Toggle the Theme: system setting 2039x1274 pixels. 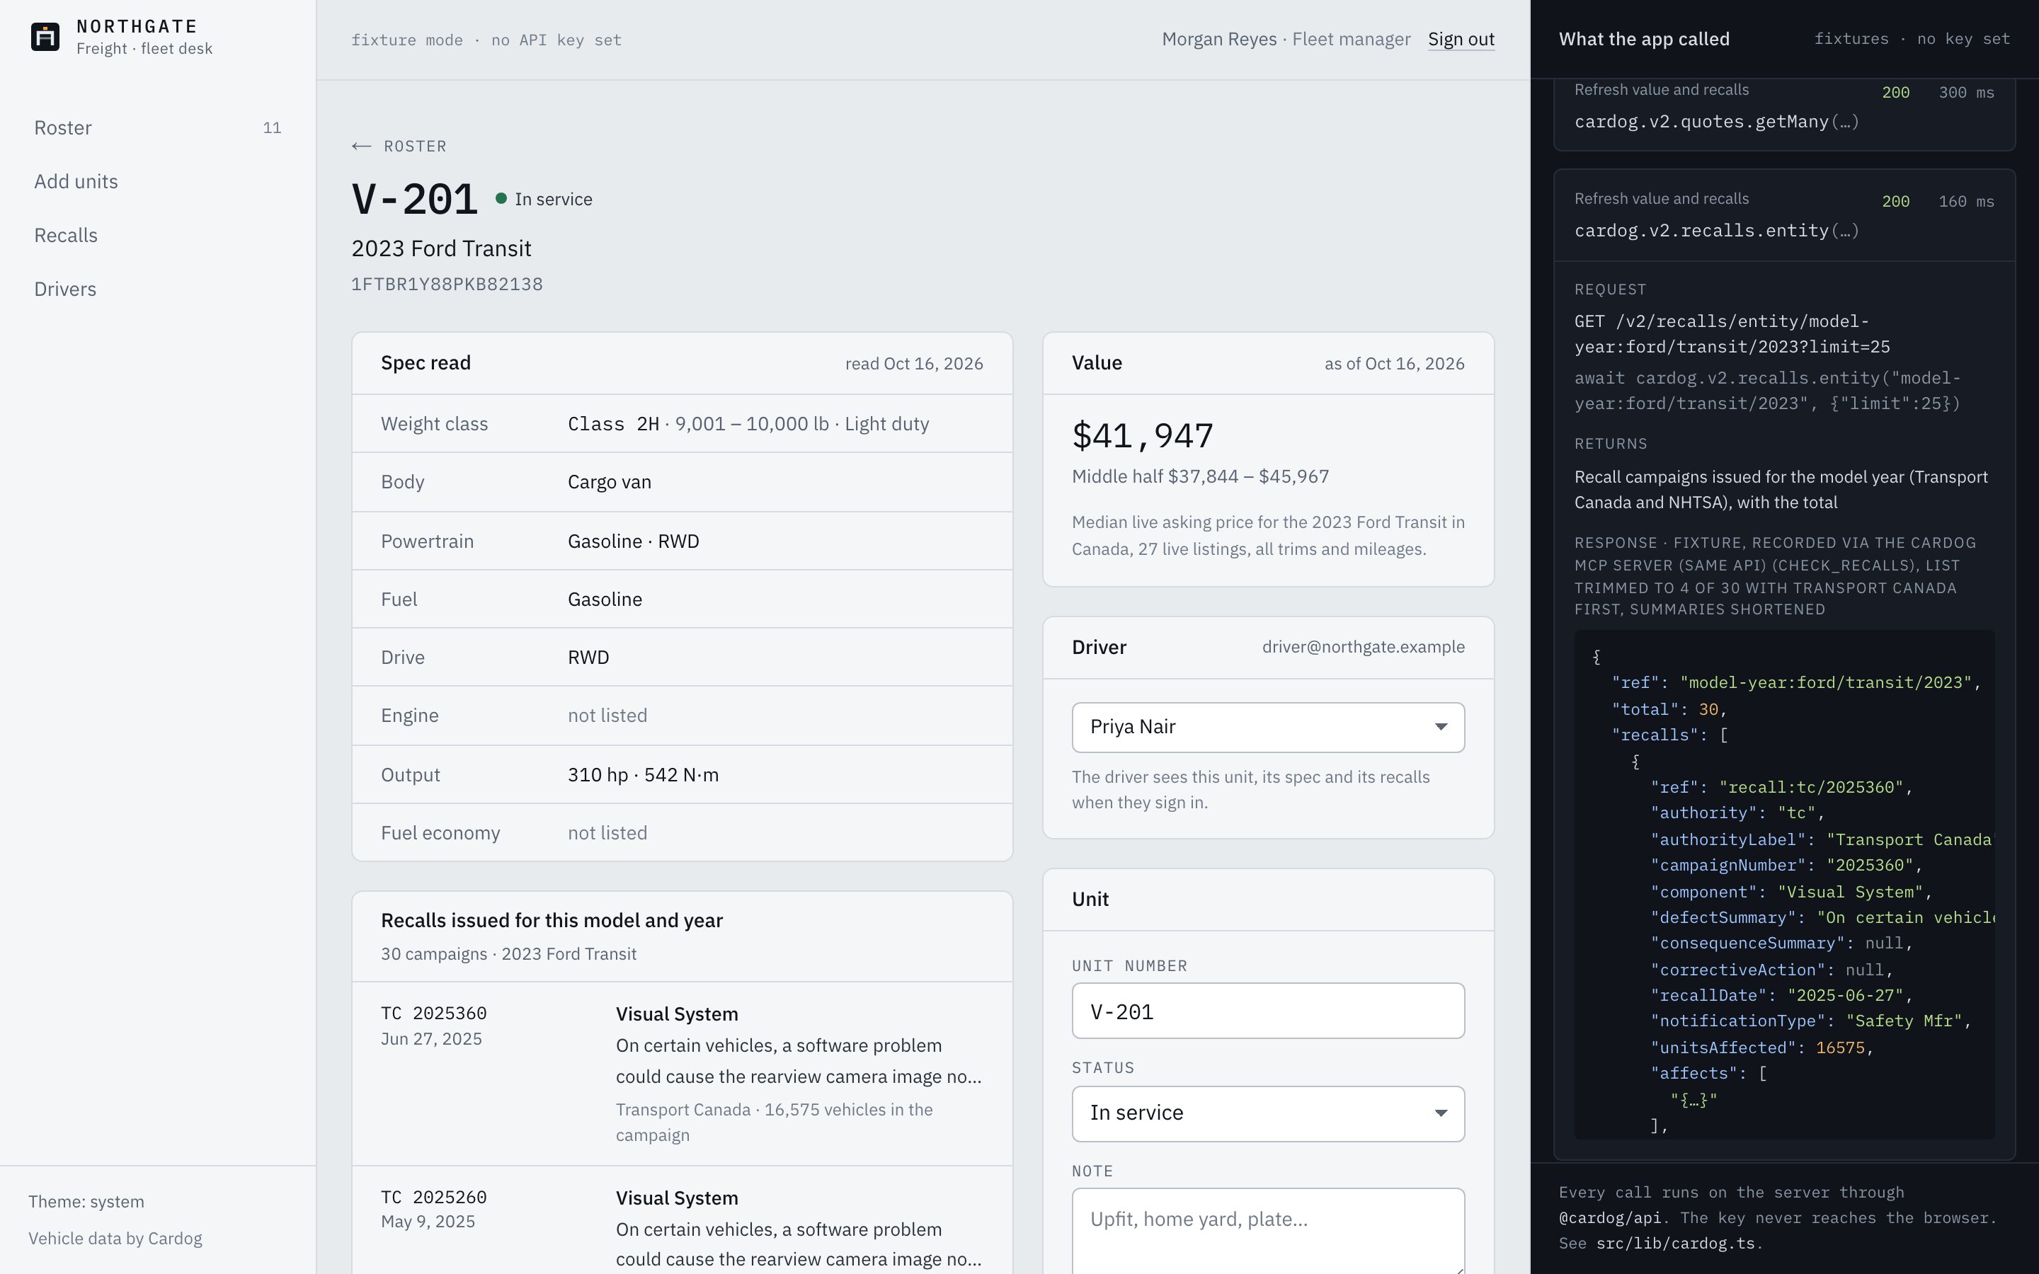(86, 1202)
